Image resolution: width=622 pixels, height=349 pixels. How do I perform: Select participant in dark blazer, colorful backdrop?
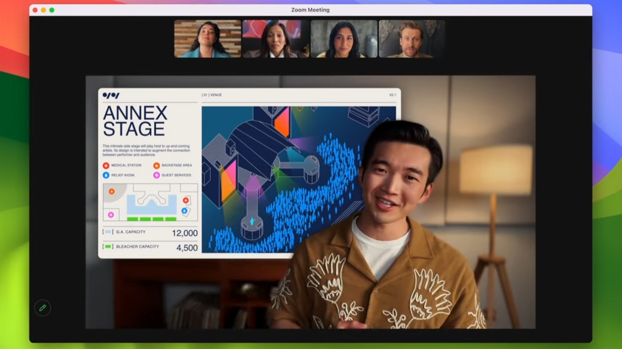[x=275, y=39]
